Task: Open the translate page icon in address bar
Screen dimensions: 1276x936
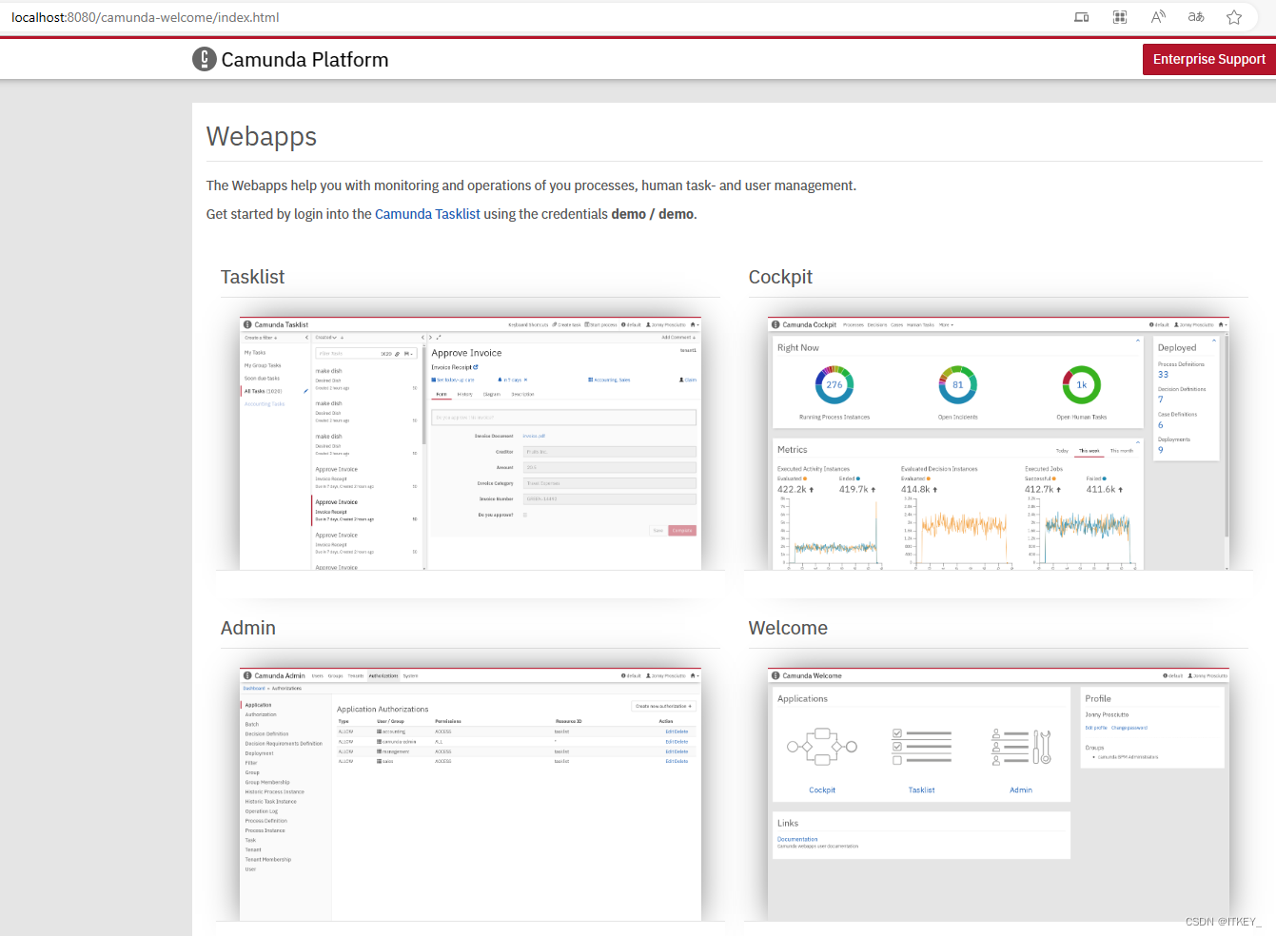Action: point(1196,17)
